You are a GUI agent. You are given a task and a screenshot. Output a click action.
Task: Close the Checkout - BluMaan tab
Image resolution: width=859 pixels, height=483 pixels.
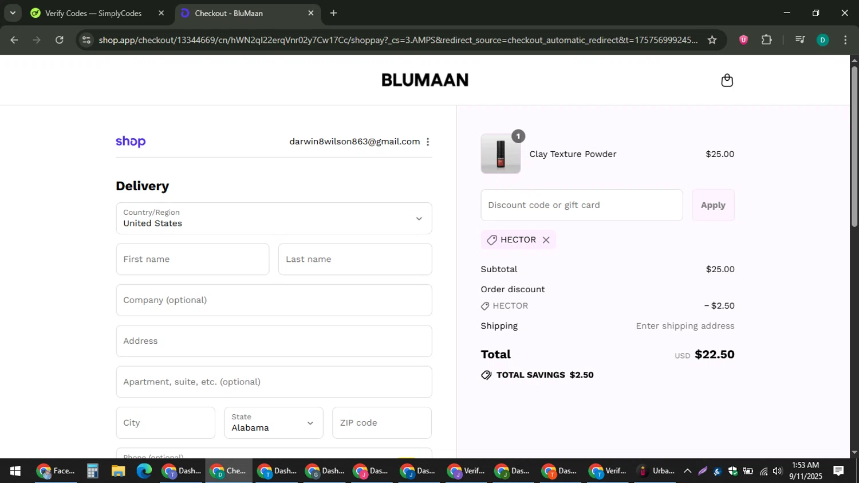pos(311,13)
